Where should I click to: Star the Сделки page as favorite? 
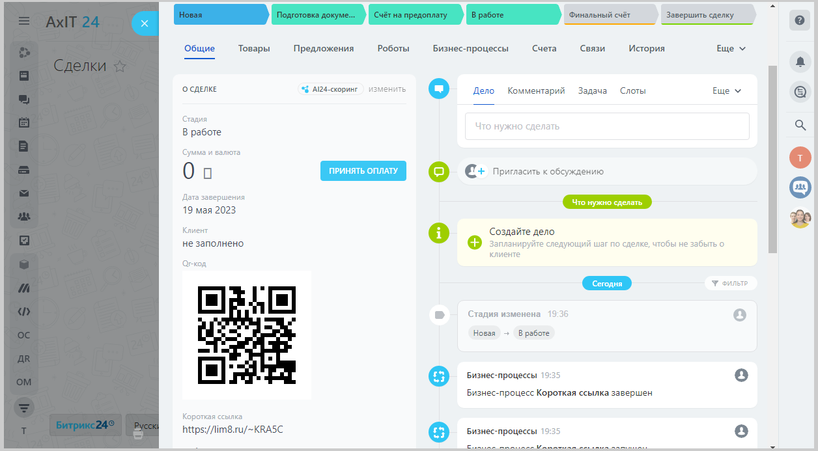(120, 66)
